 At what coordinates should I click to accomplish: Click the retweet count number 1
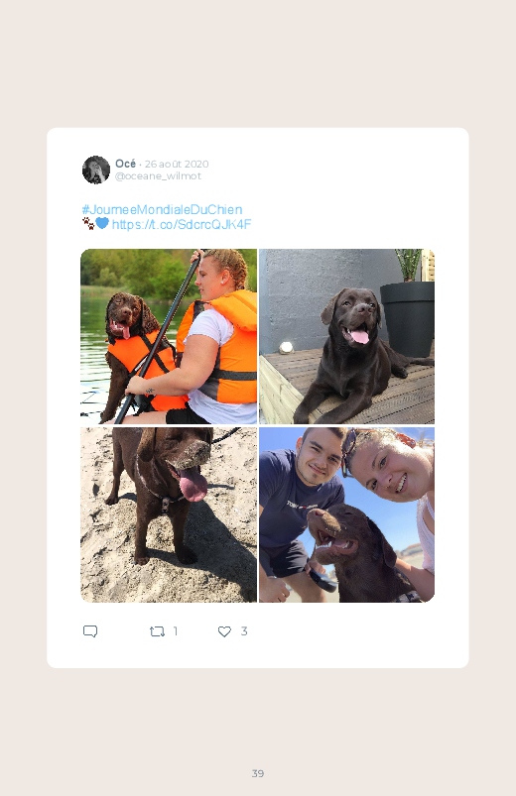(x=176, y=631)
